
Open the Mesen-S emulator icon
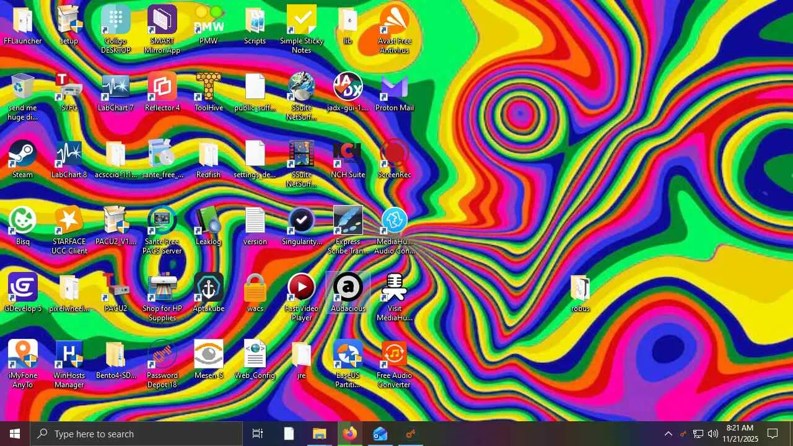point(209,361)
